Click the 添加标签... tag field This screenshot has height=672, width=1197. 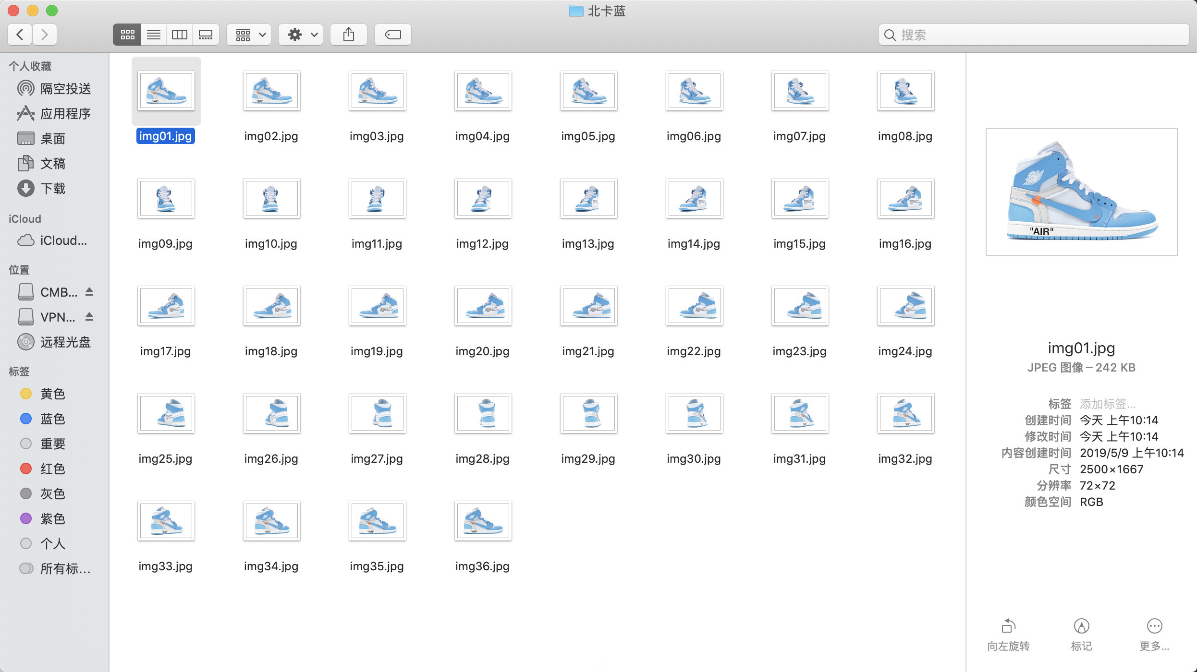pos(1108,404)
